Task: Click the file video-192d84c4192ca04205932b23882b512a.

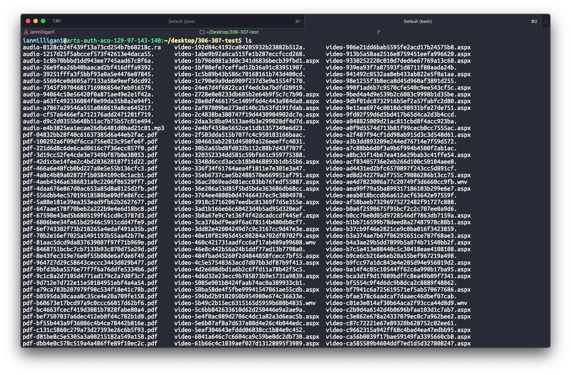Action: coord(240,47)
